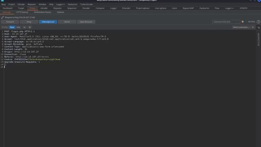
Task: Switch to Hex message view
Action: (18, 27)
